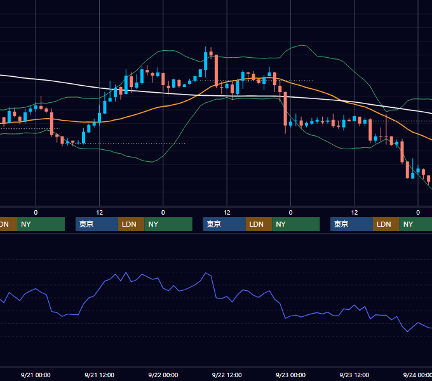Click the tall red candle before 9/22 12:00

coord(216,70)
